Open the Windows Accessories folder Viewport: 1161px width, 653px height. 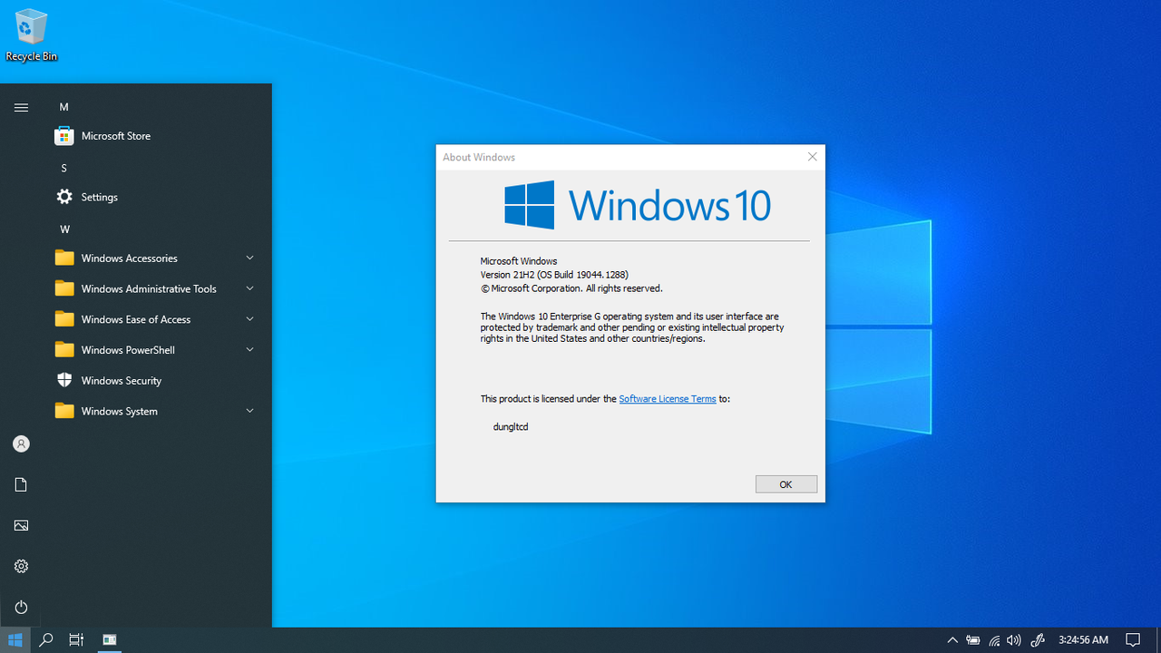coord(154,258)
